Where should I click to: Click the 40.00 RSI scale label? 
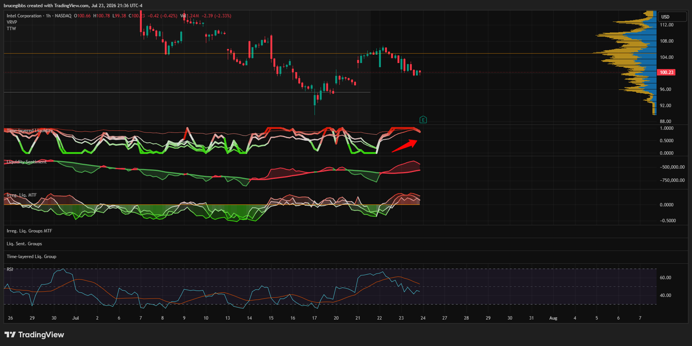pyautogui.click(x=666, y=295)
